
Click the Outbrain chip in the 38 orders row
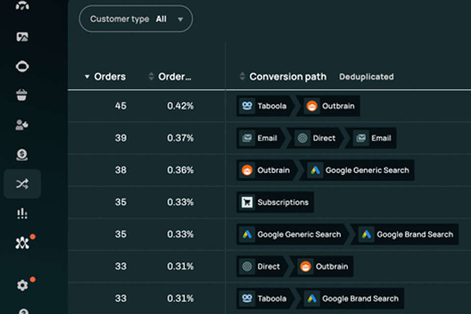265,170
